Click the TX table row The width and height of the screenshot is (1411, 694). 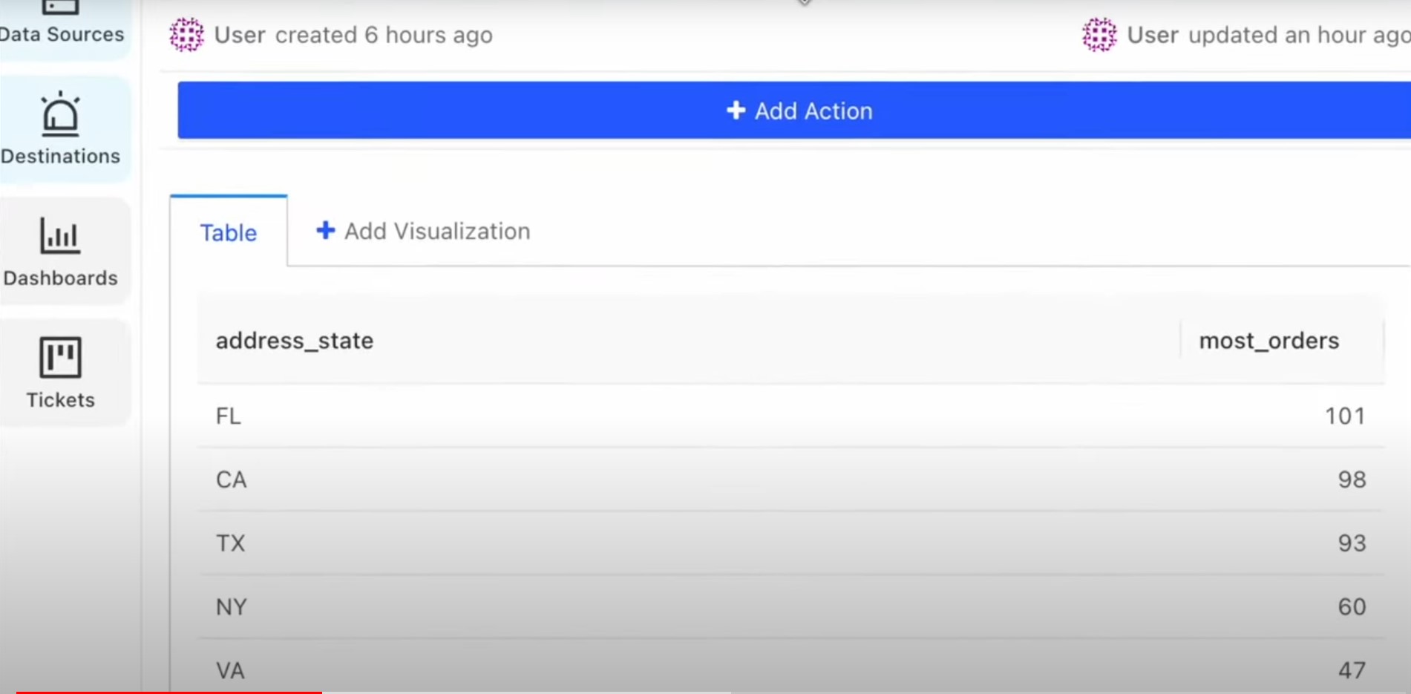click(790, 543)
